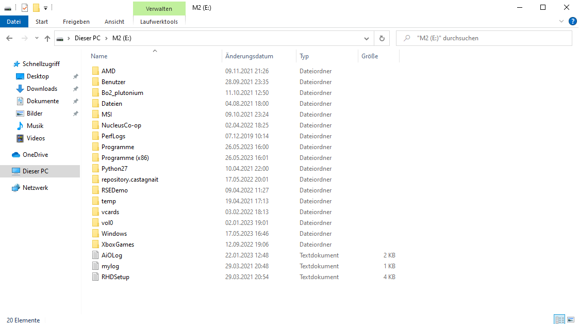This screenshot has width=579, height=324.
Task: Click the pin icon next to Downloads
Action: (x=75, y=89)
